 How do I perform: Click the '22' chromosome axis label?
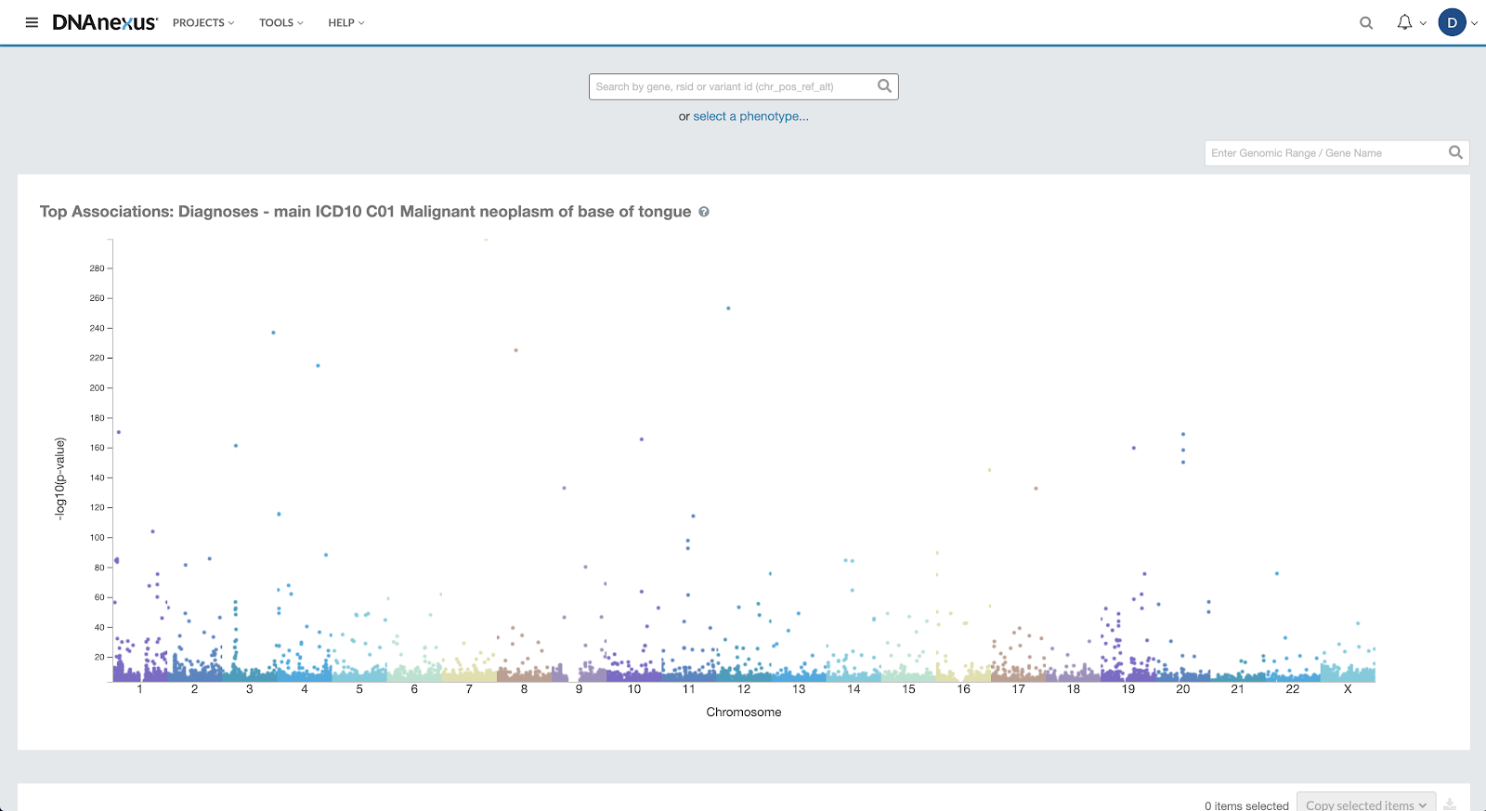[x=1293, y=689]
